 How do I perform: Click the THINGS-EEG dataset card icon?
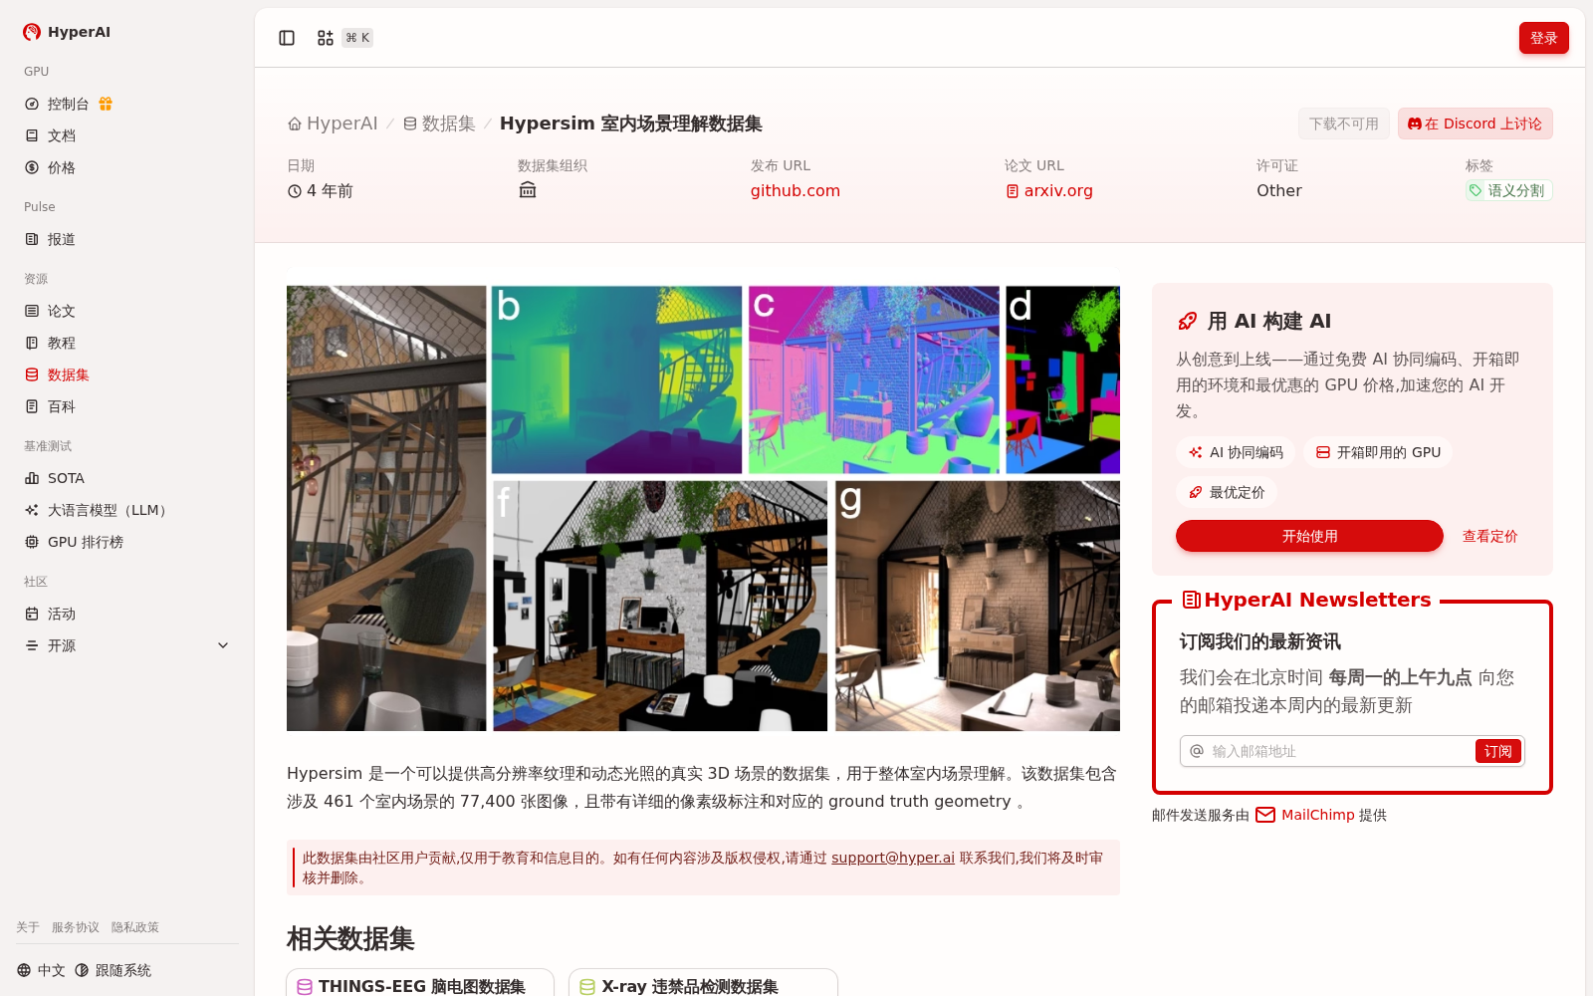point(305,987)
